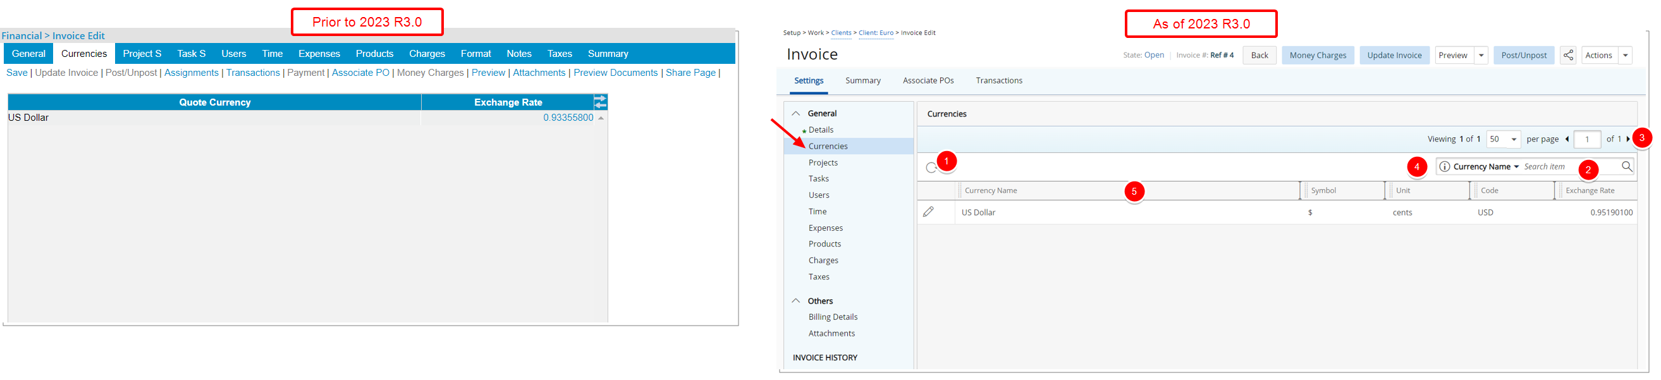This screenshot has width=1661, height=380.
Task: Open the Users tab in blue bar
Action: (x=233, y=54)
